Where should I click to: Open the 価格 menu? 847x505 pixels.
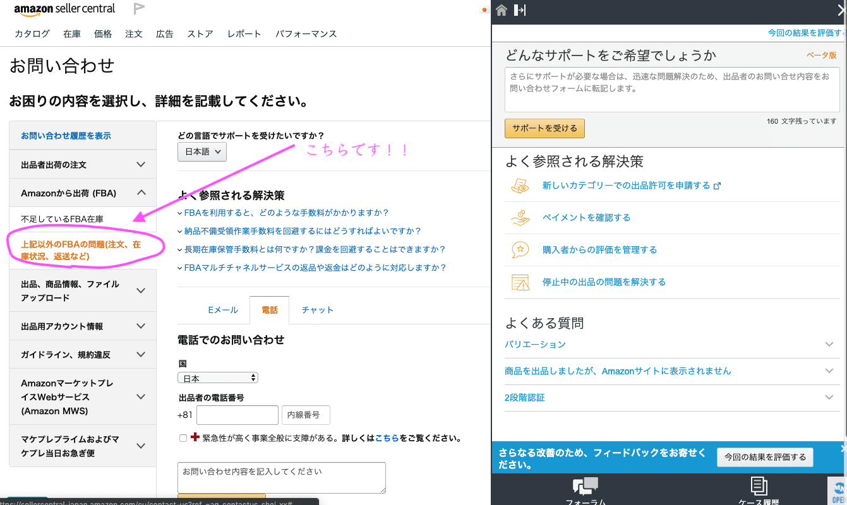[x=103, y=34]
